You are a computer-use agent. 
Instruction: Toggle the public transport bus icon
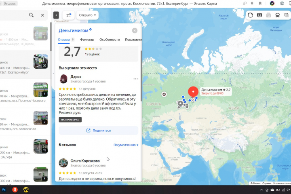click(x=277, y=15)
